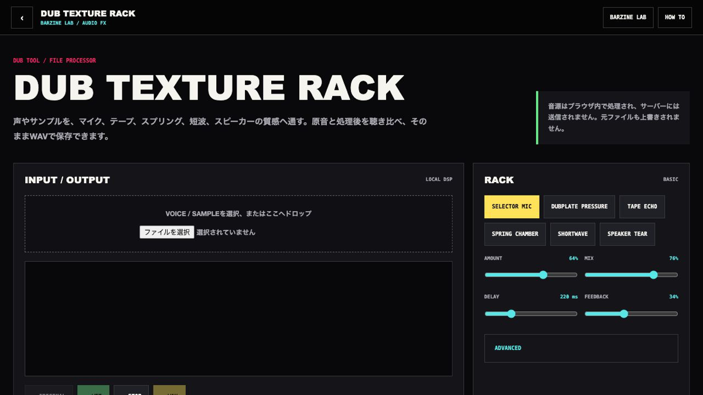703x395 pixels.
Task: Click the small DUB TEXTURE RACK header title
Action: (88, 13)
